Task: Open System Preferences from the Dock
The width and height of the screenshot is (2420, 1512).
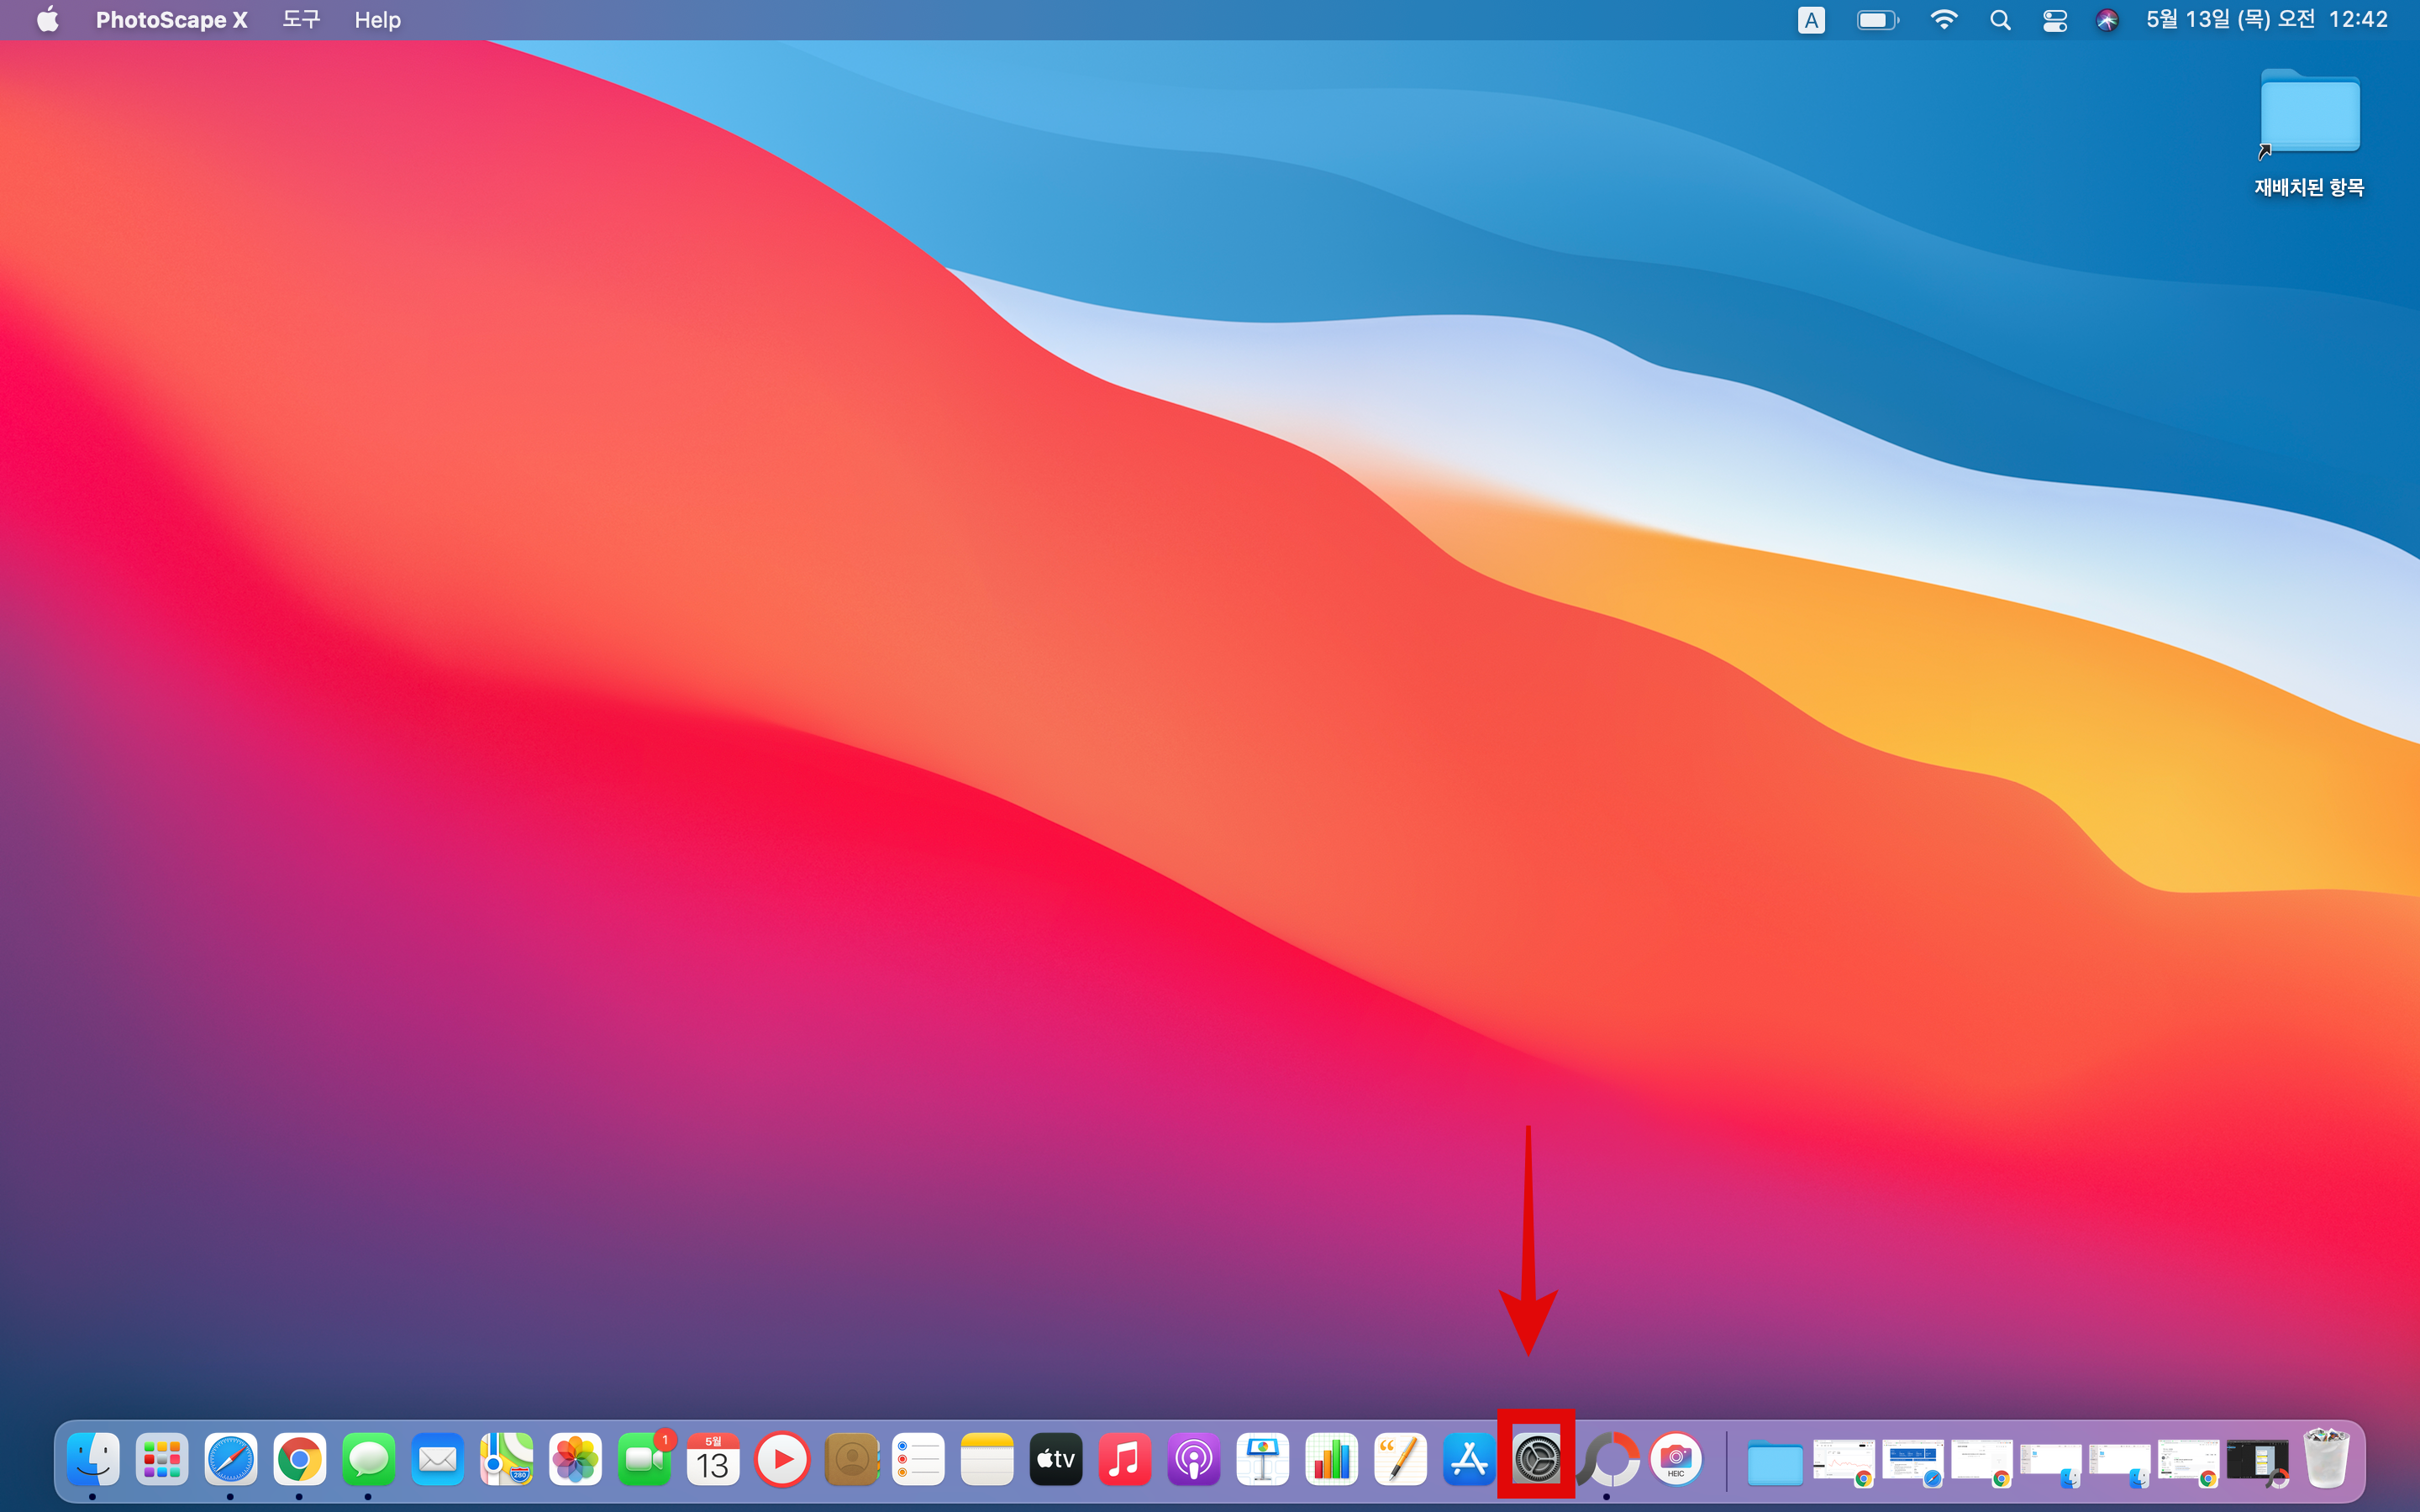Action: coord(1536,1459)
